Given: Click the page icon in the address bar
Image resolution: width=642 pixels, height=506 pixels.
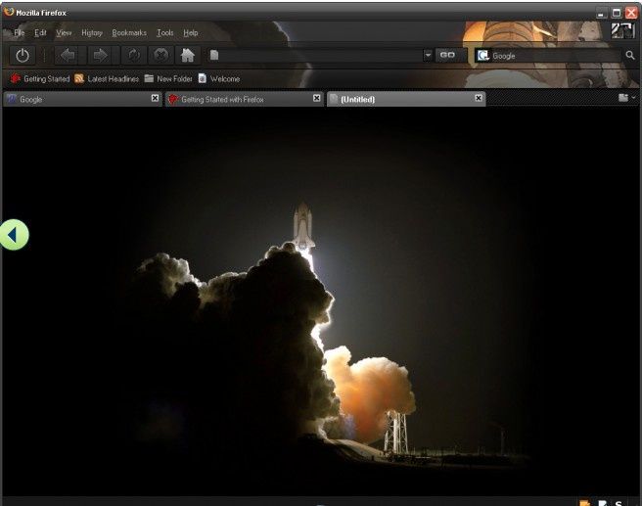Looking at the screenshot, I should pos(214,55).
